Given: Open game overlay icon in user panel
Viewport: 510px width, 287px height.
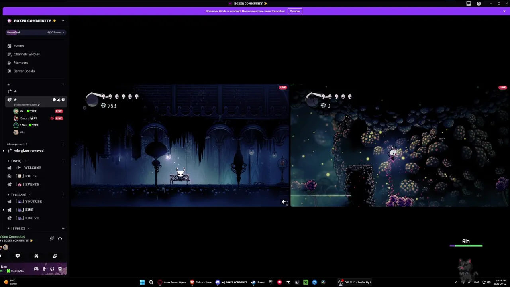Looking at the screenshot, I should (36, 269).
